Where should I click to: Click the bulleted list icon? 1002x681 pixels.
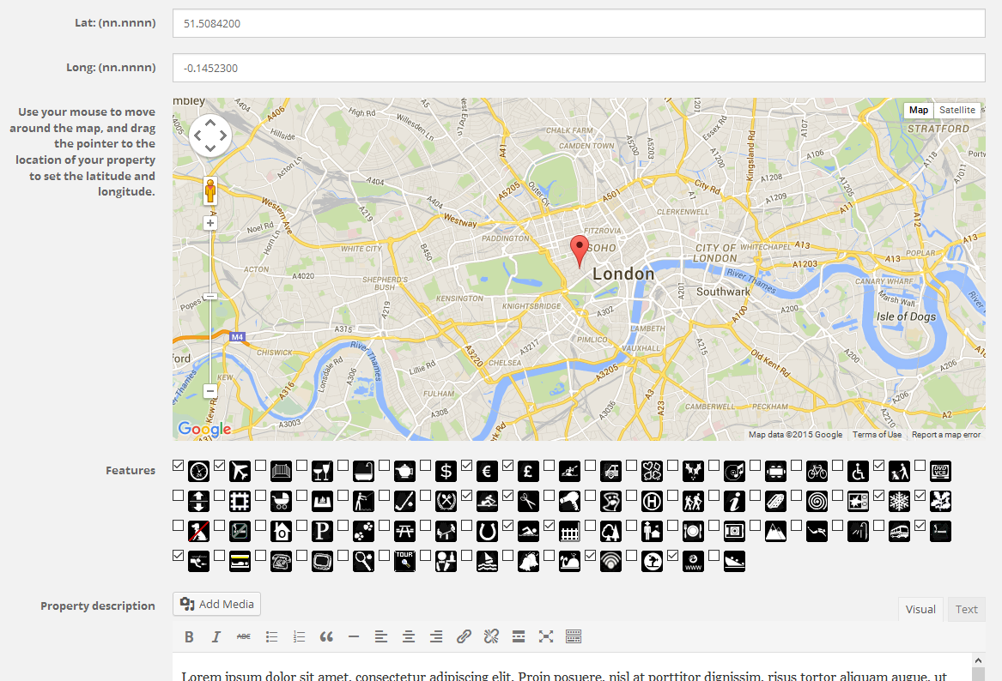(271, 636)
